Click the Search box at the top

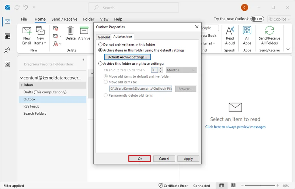[133, 7]
